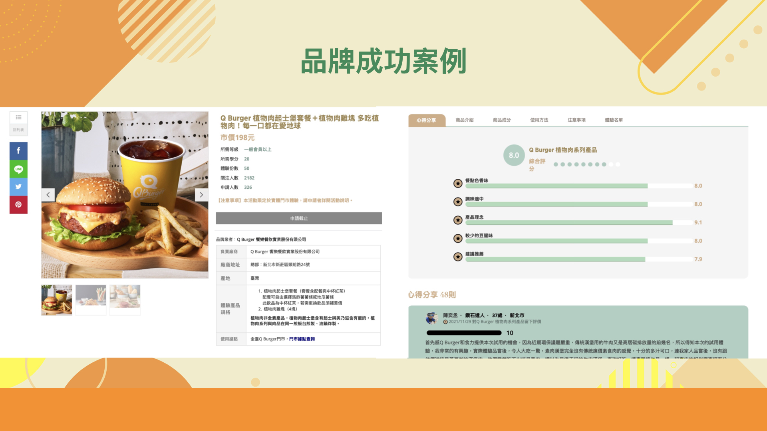Click the 申請人數 value 326
Image resolution: width=767 pixels, height=431 pixels.
[248, 187]
